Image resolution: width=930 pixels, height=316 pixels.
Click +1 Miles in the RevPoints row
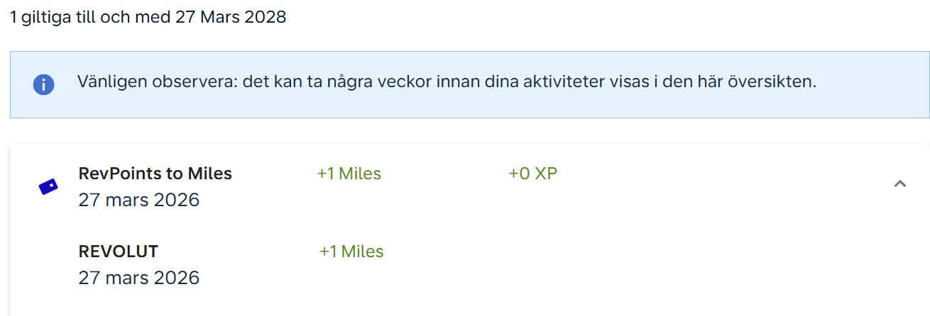tap(349, 174)
